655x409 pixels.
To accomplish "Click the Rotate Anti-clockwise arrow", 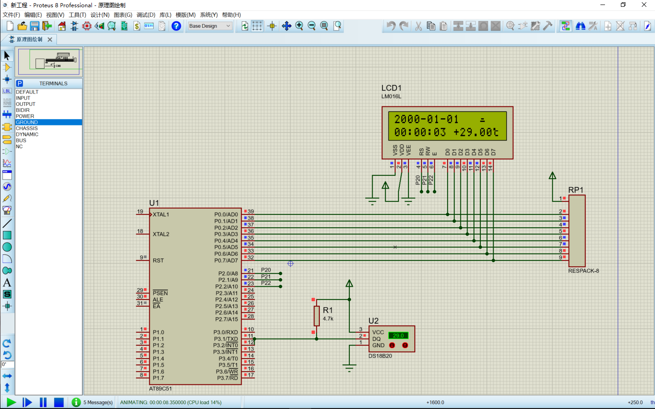I will pos(7,355).
